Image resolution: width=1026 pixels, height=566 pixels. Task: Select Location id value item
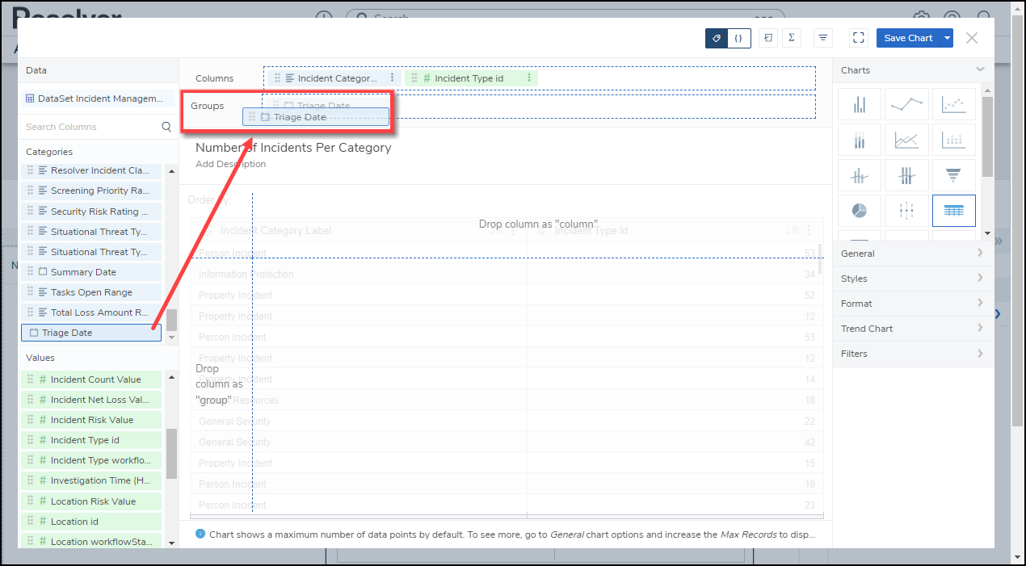[x=91, y=522]
